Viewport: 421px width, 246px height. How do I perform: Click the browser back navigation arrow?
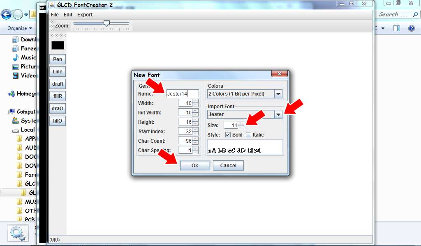[6, 14]
